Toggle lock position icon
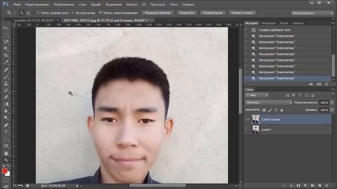Viewport: 337px width, 189px height. pyautogui.click(x=276, y=110)
